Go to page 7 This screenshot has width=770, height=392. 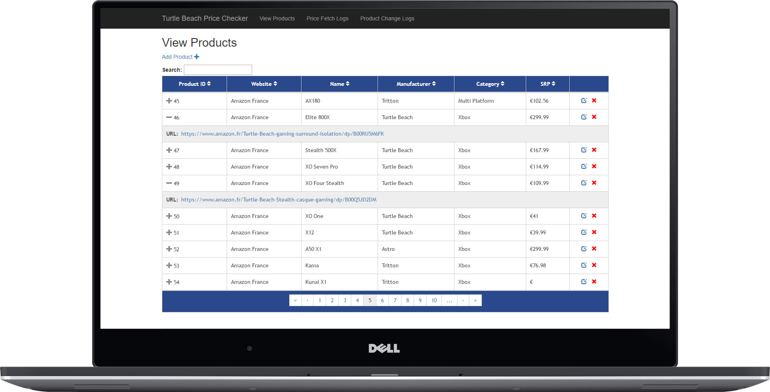395,300
